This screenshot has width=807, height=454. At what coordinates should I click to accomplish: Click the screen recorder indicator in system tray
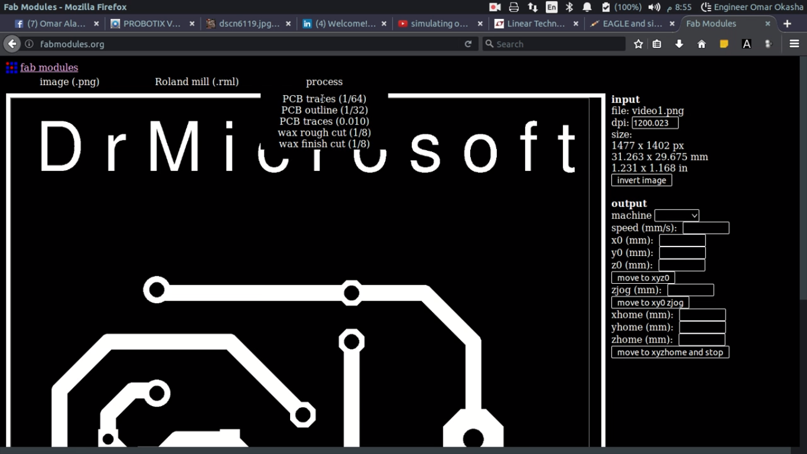pyautogui.click(x=495, y=7)
